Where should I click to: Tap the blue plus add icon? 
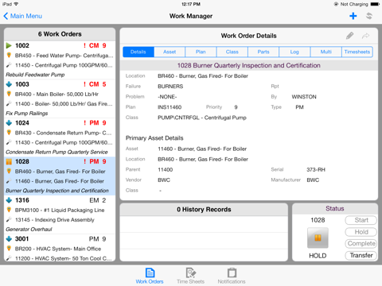click(353, 16)
